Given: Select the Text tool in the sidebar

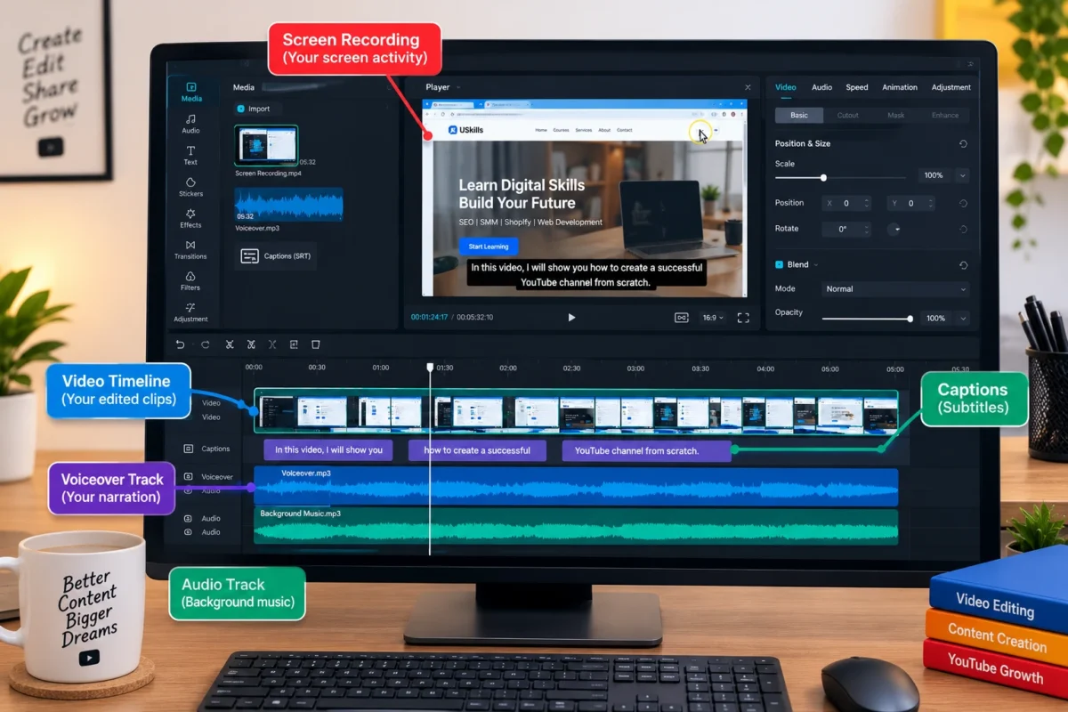Looking at the screenshot, I should click(190, 156).
